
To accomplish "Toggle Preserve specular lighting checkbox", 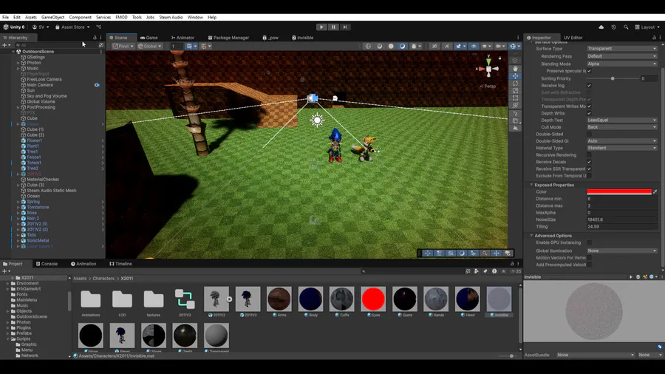I will point(589,71).
